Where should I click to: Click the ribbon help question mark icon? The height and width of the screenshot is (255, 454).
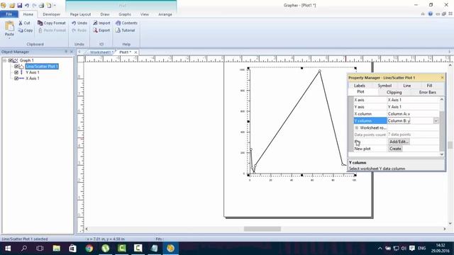pyautogui.click(x=431, y=14)
